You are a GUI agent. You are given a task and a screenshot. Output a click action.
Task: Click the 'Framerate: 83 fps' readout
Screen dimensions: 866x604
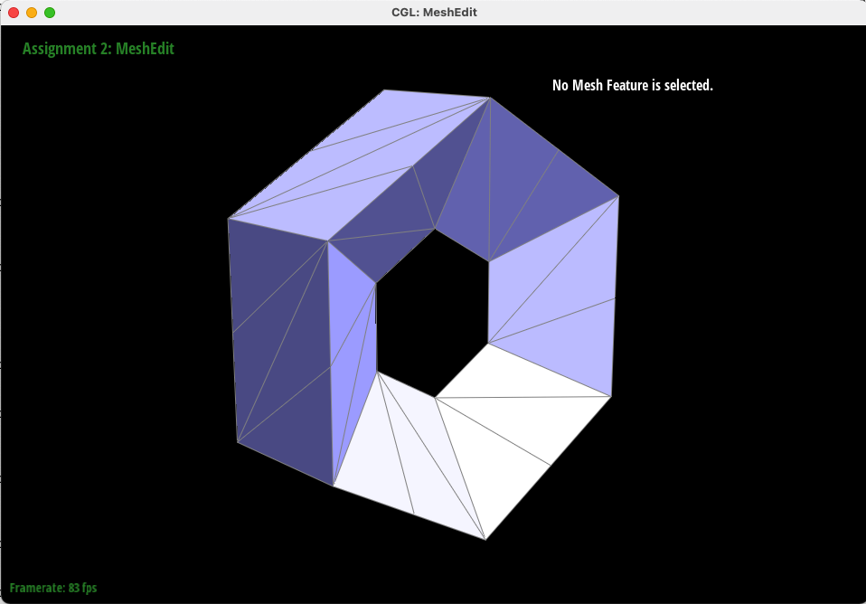click(53, 588)
